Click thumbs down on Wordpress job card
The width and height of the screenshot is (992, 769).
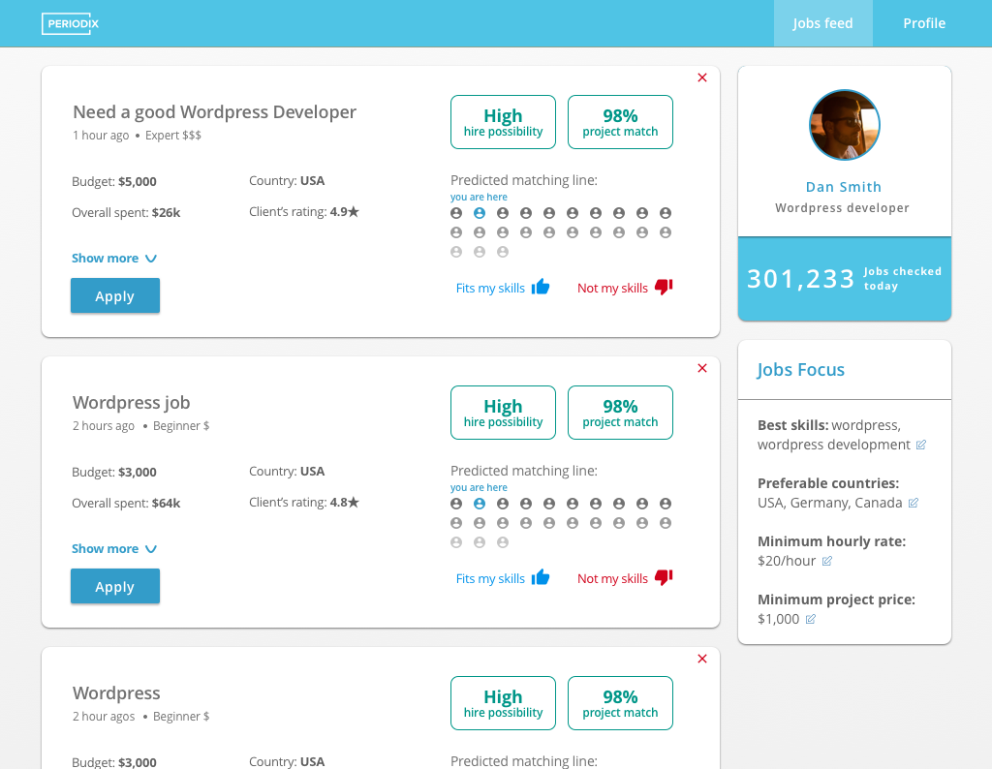(x=664, y=577)
